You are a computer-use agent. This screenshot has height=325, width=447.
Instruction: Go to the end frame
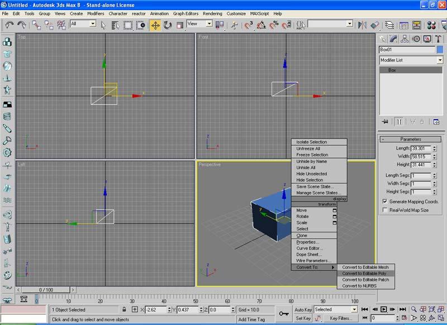tap(402, 309)
